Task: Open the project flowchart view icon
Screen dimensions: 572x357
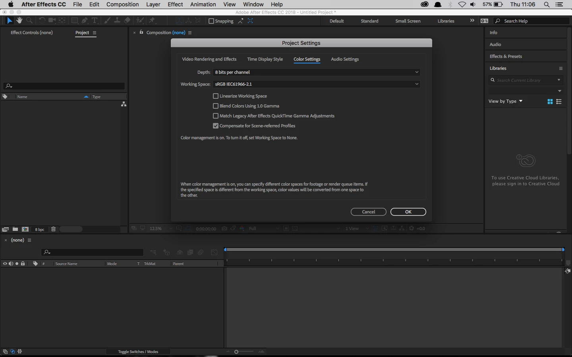Action: pyautogui.click(x=124, y=104)
